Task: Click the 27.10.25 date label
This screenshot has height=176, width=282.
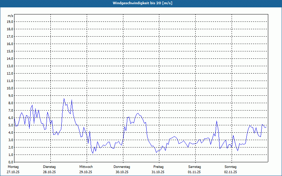Action: (13, 172)
